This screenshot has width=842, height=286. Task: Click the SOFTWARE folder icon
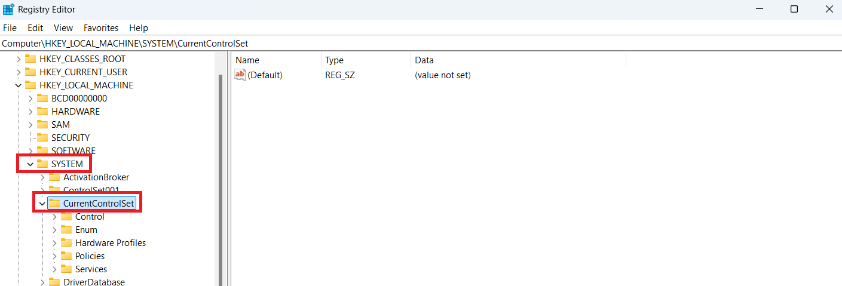[42, 151]
